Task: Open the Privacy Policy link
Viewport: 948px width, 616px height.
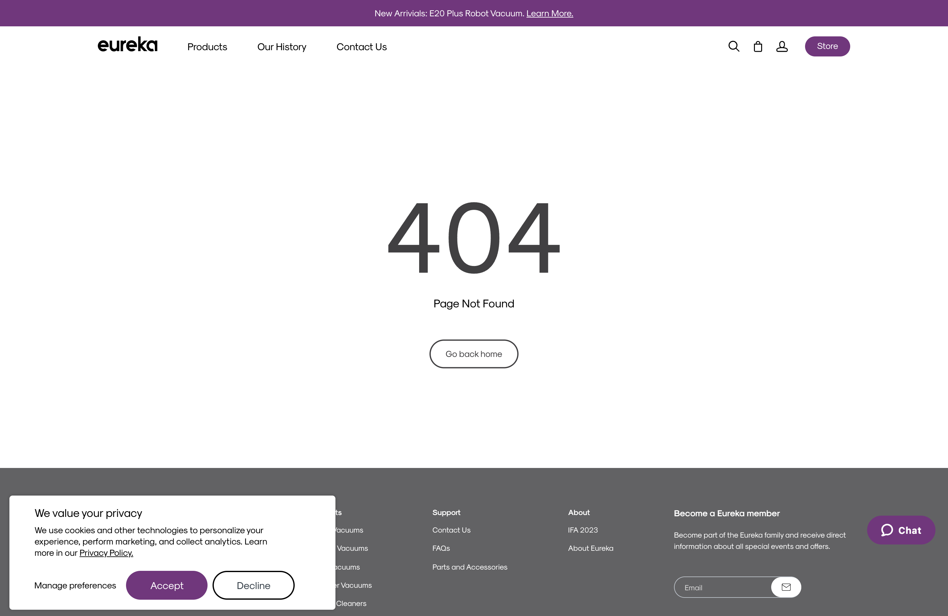Action: (106, 553)
